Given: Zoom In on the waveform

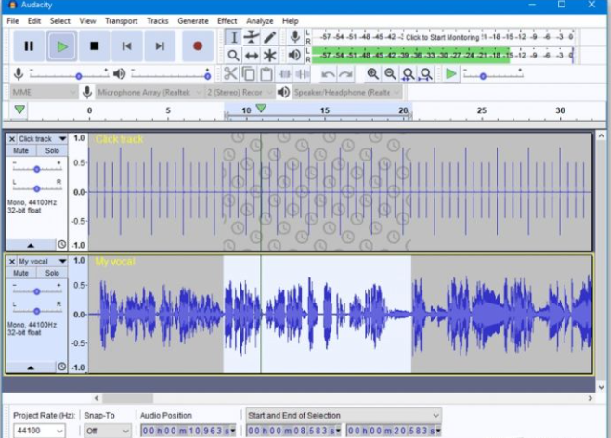Looking at the screenshot, I should coord(372,73).
